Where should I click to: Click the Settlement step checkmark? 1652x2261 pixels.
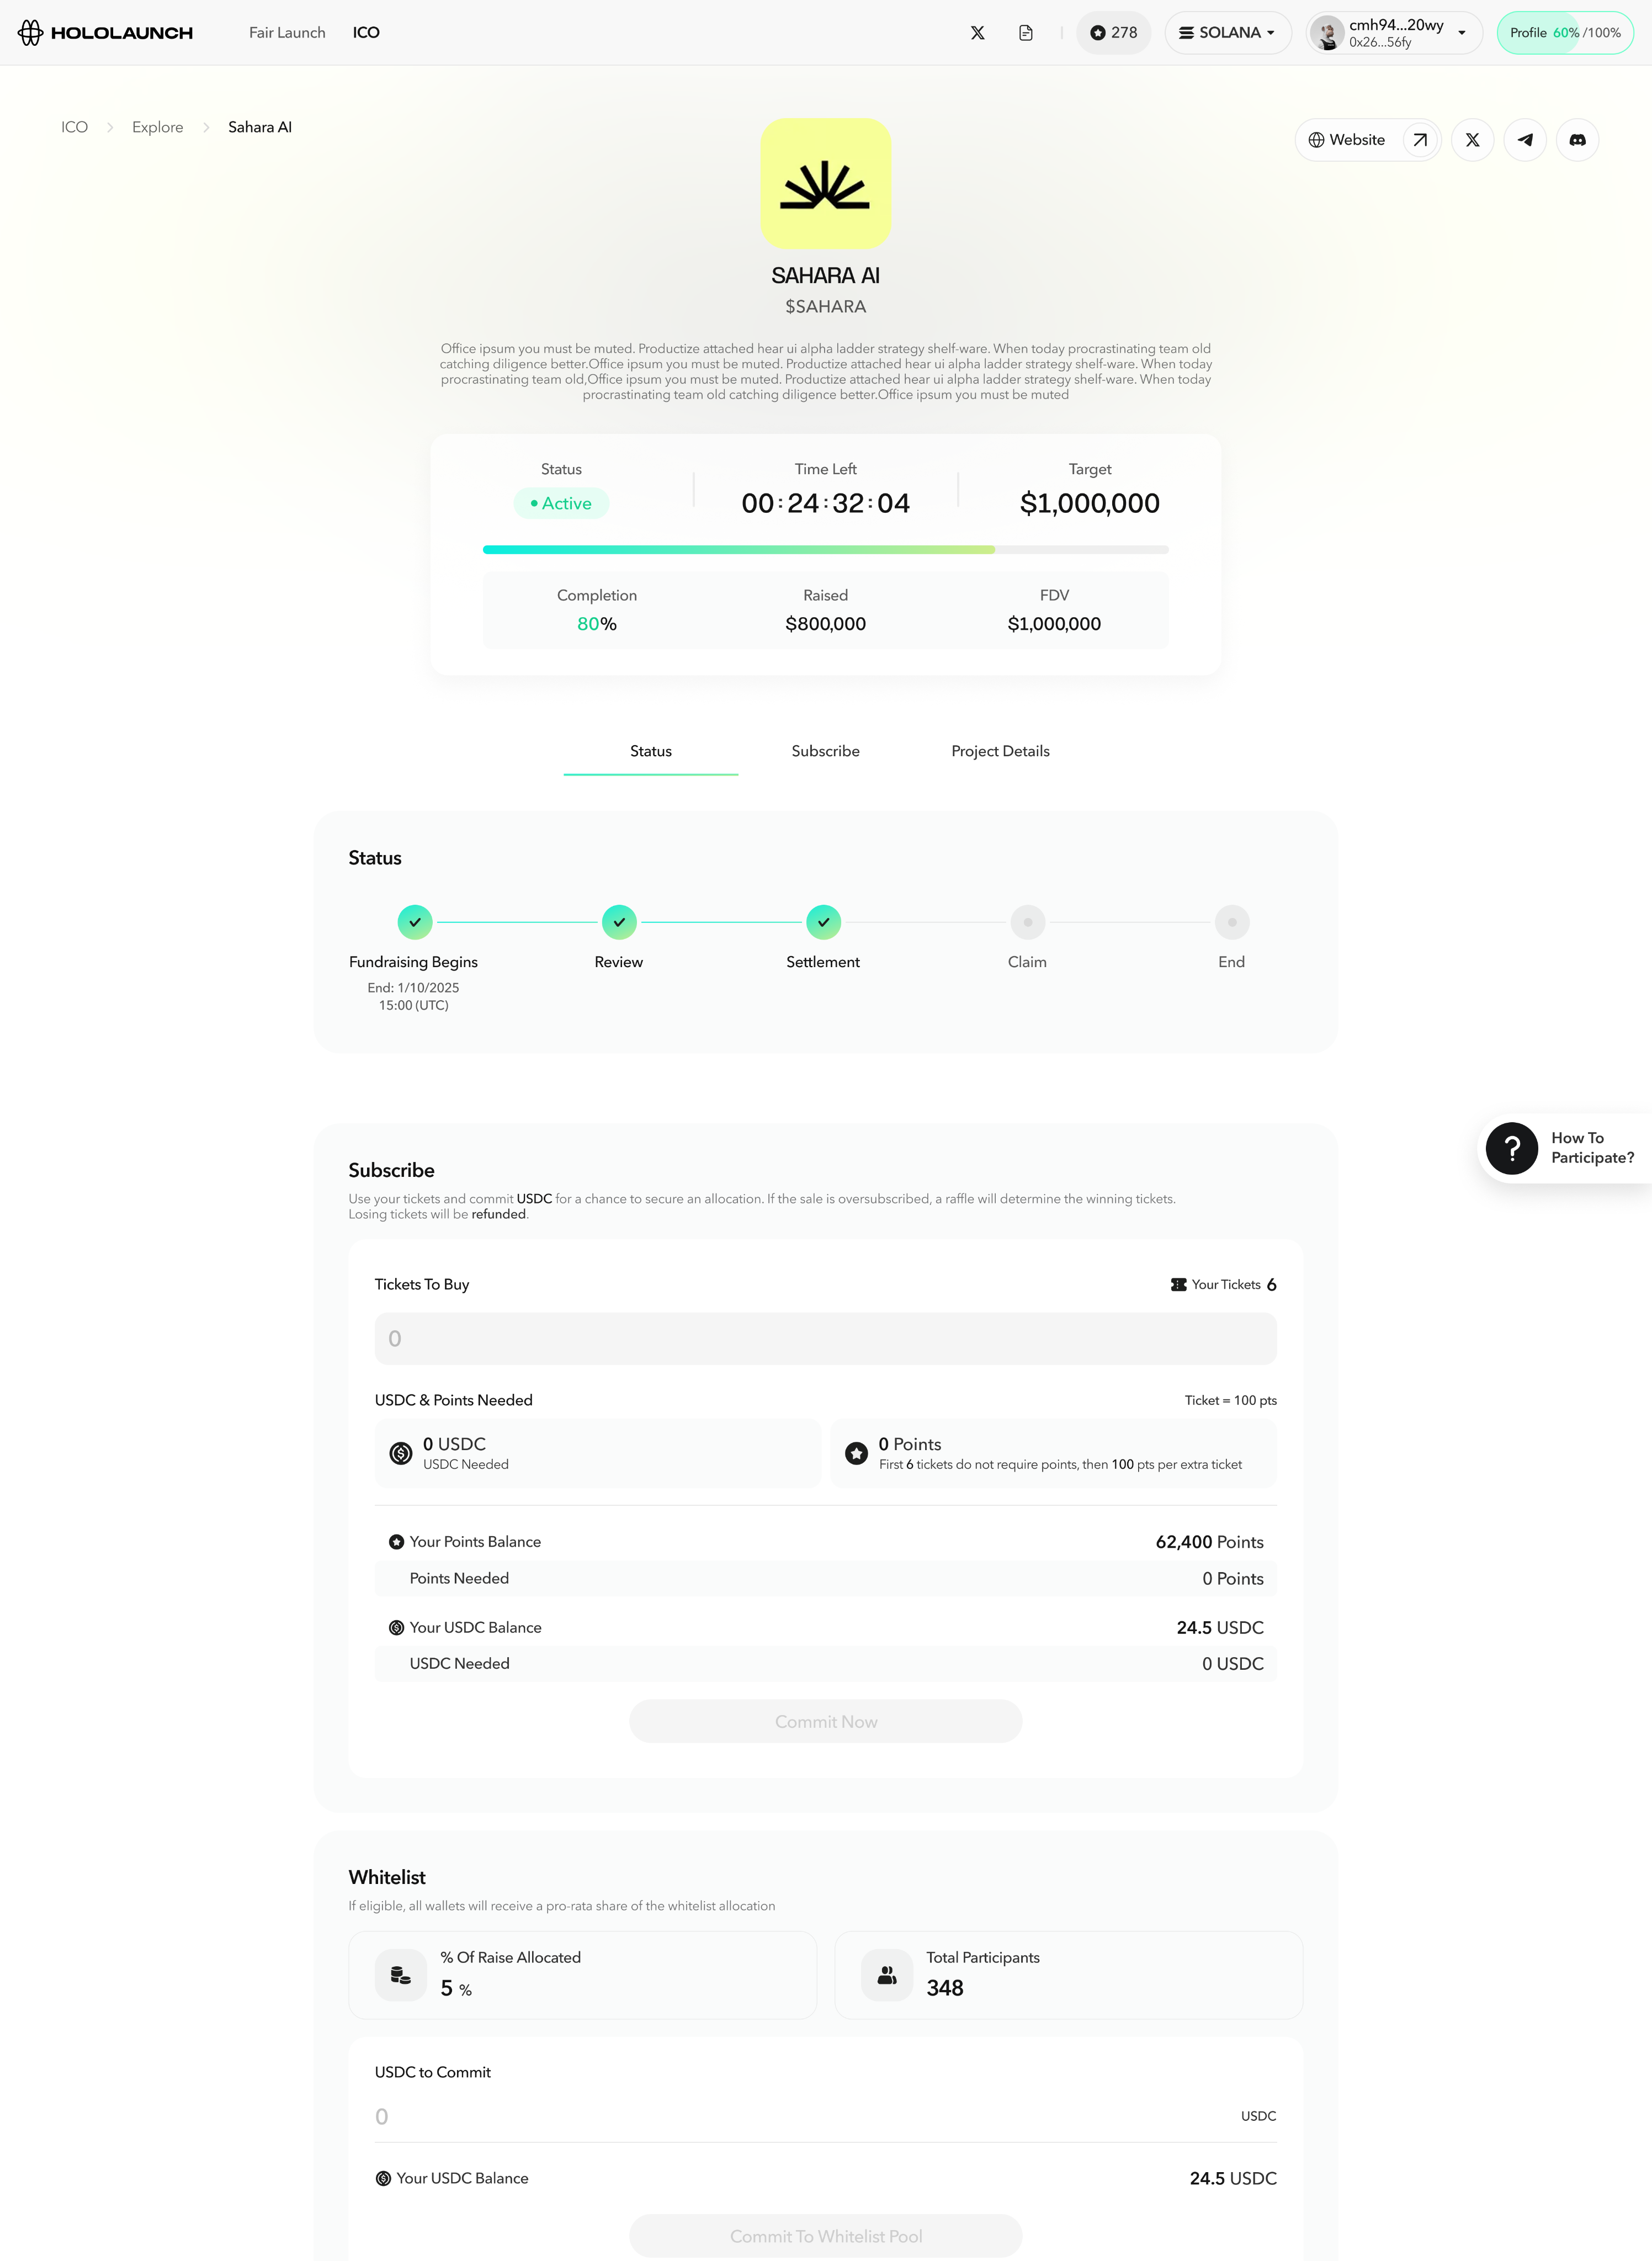(823, 922)
